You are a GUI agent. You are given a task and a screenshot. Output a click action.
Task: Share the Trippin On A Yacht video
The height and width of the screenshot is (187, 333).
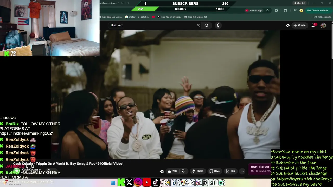197,171
